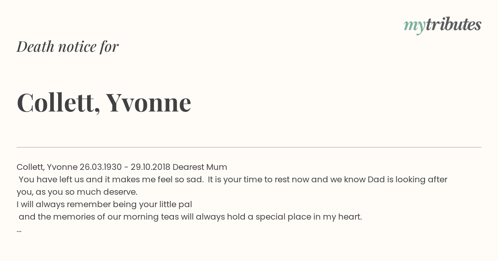This screenshot has width=498, height=261.
Task: Click the word 'Collett' in title
Action: [x=55, y=102]
